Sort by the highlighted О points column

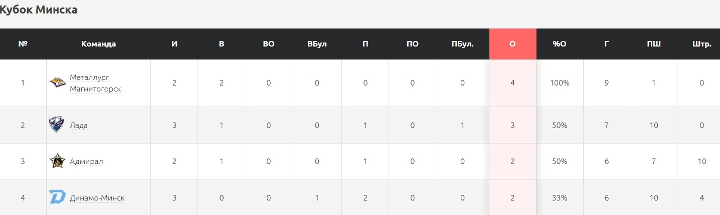point(512,44)
